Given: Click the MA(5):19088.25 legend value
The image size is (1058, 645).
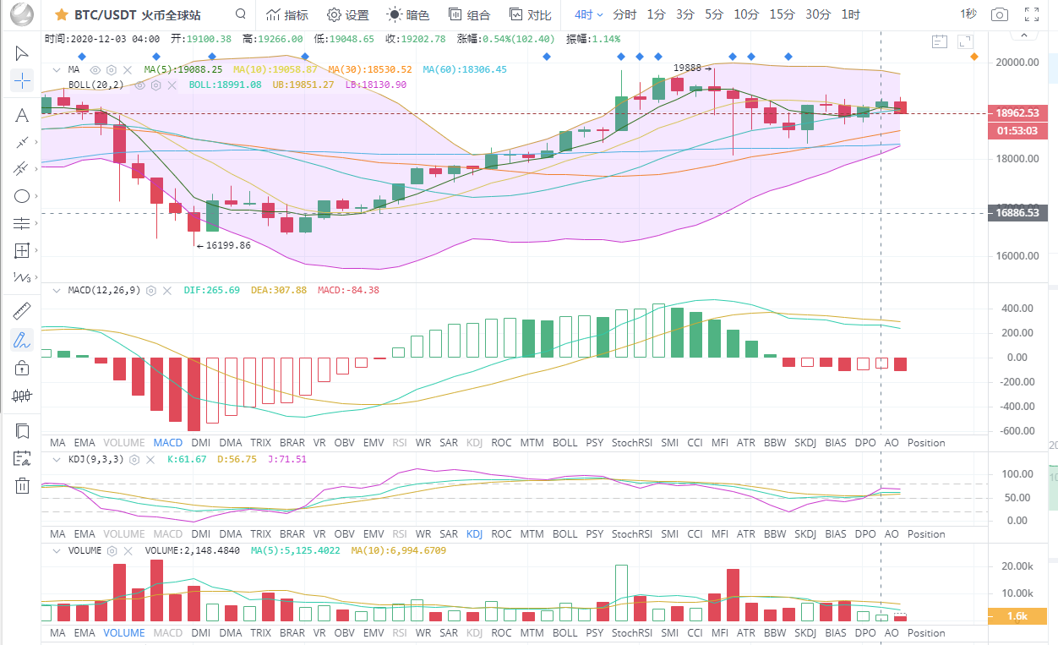Looking at the screenshot, I should pos(183,69).
